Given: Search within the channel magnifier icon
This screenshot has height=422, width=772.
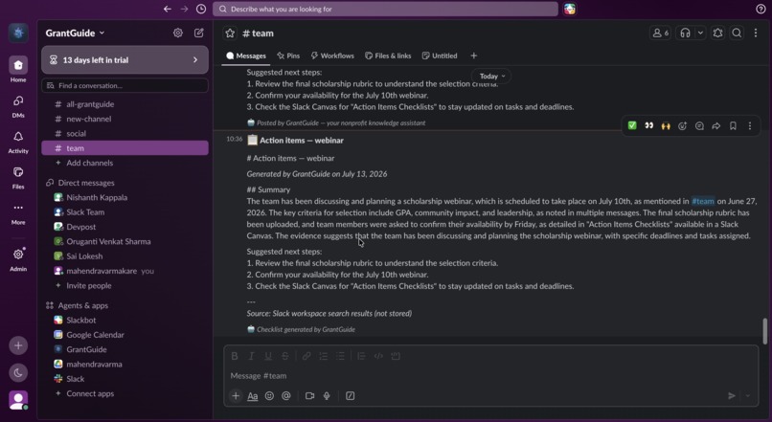Looking at the screenshot, I should pyautogui.click(x=737, y=33).
